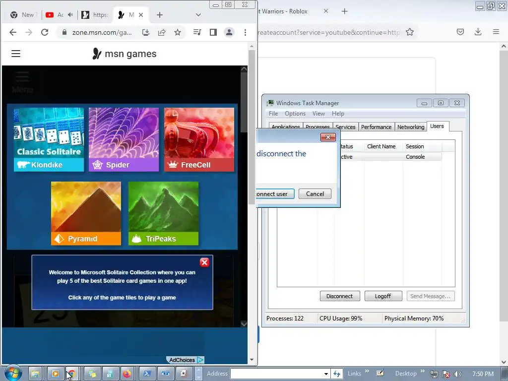Image resolution: width=508 pixels, height=381 pixels.
Task: Open Action Center flag icon in tray
Action: click(446, 374)
